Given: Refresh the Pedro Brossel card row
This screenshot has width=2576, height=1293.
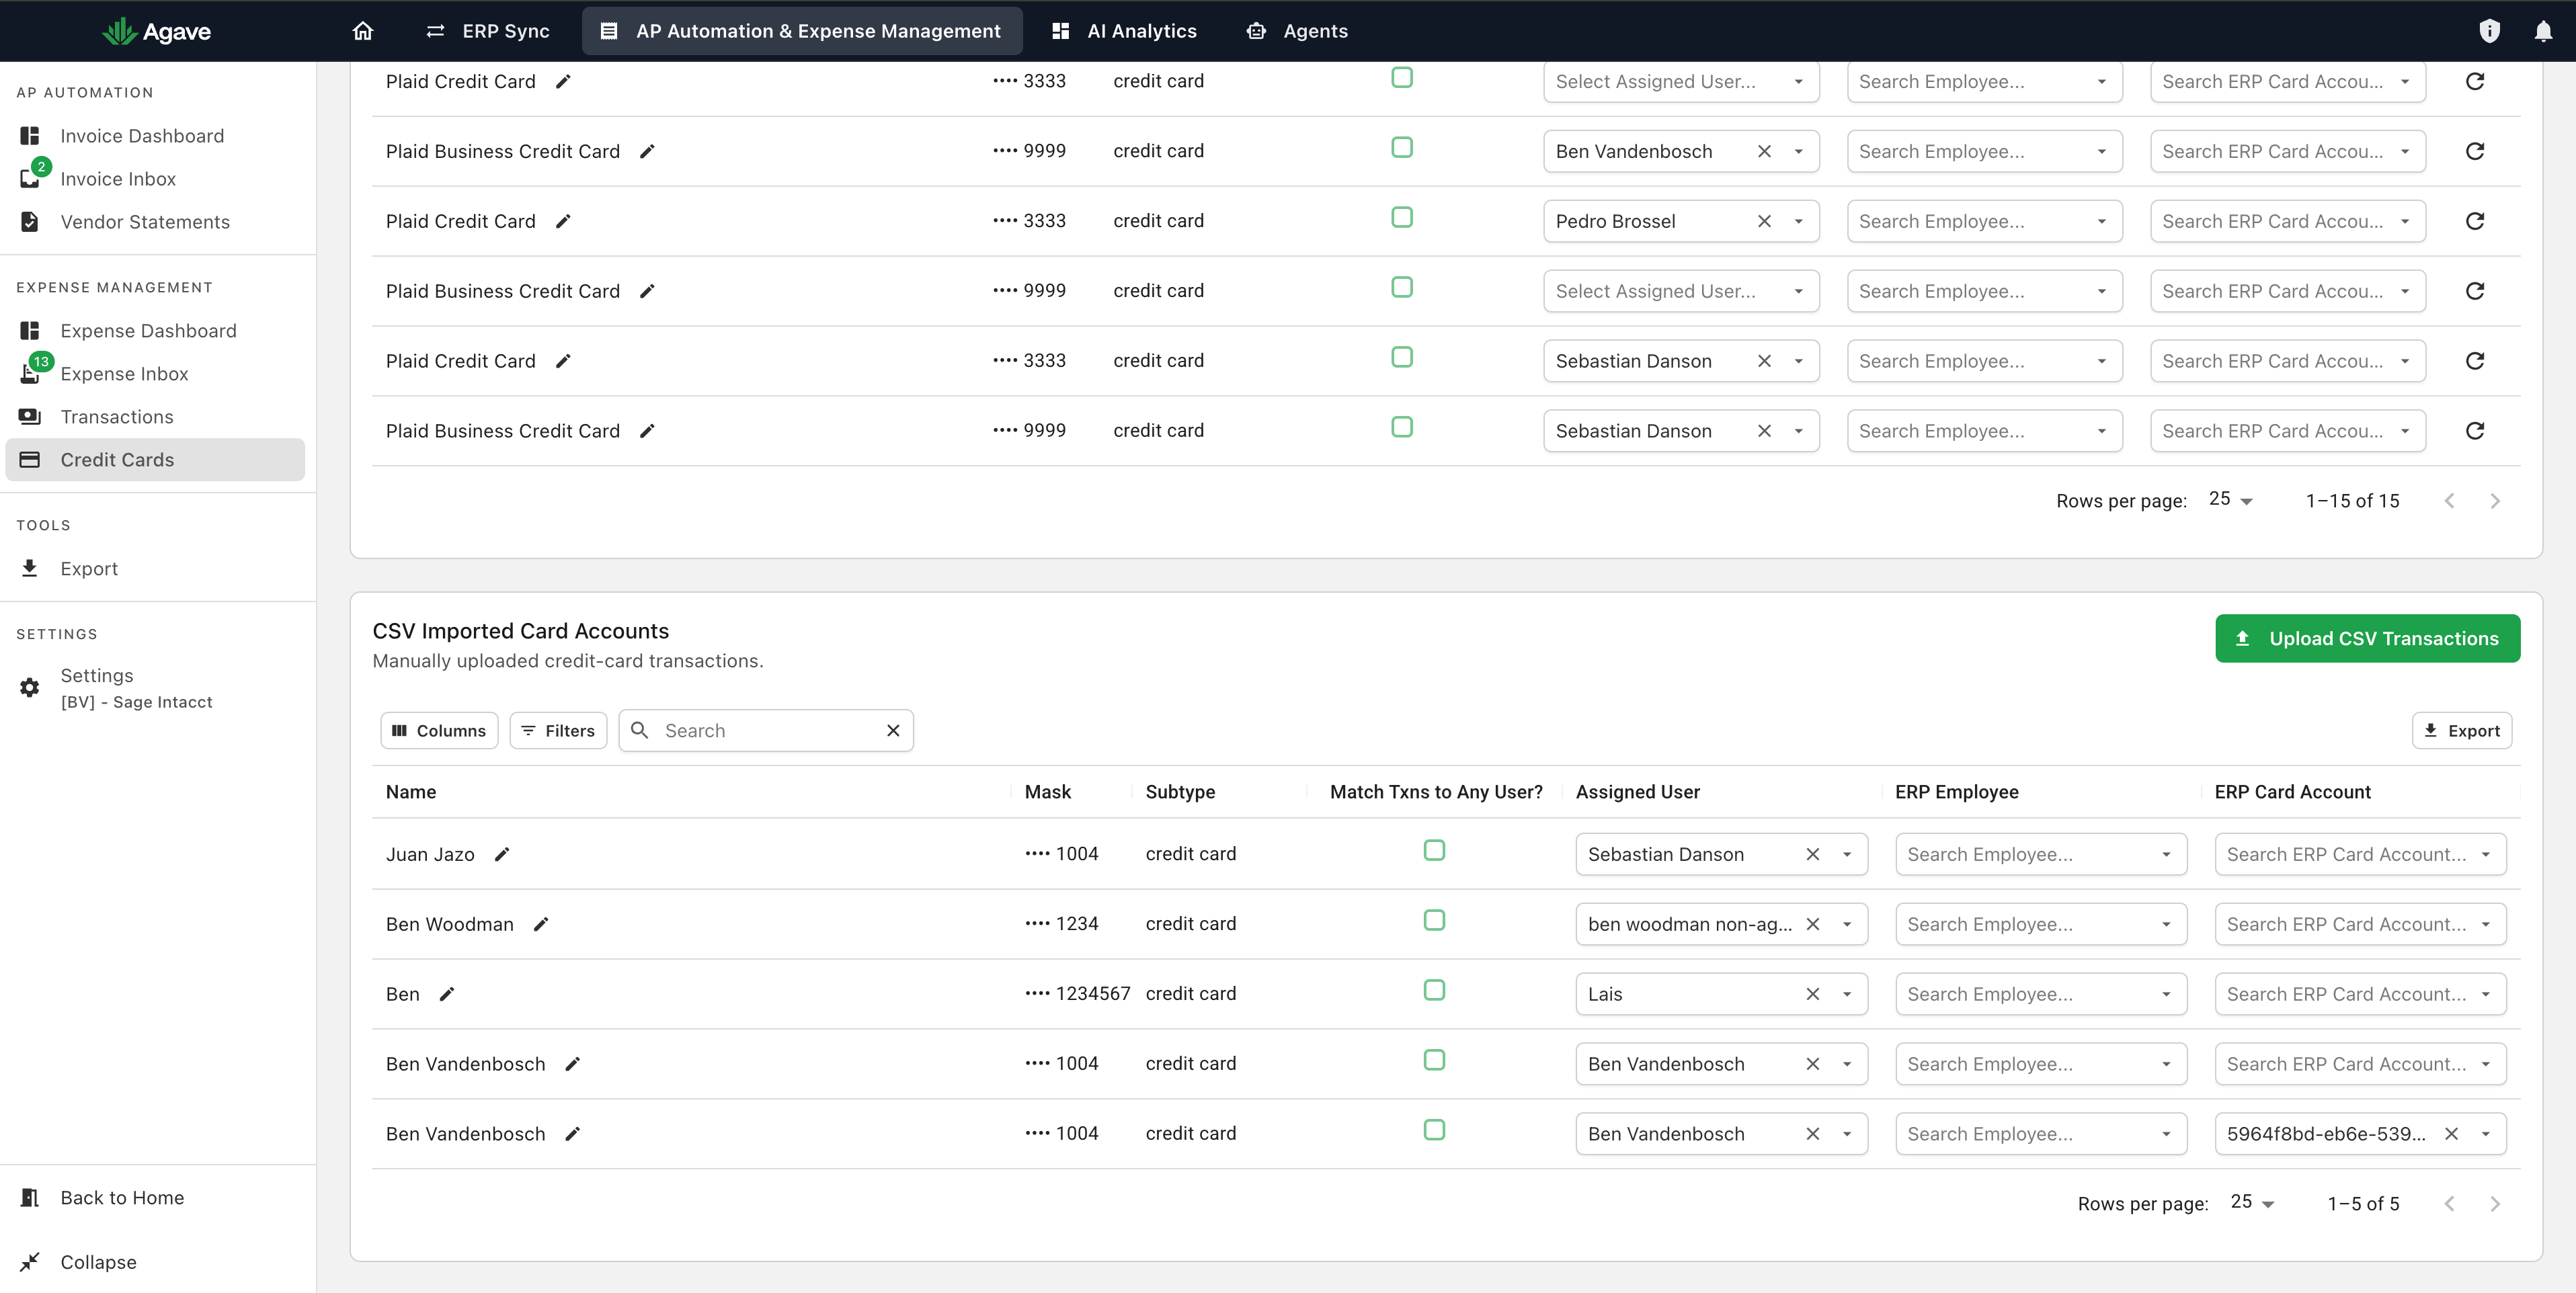Looking at the screenshot, I should tap(2475, 221).
